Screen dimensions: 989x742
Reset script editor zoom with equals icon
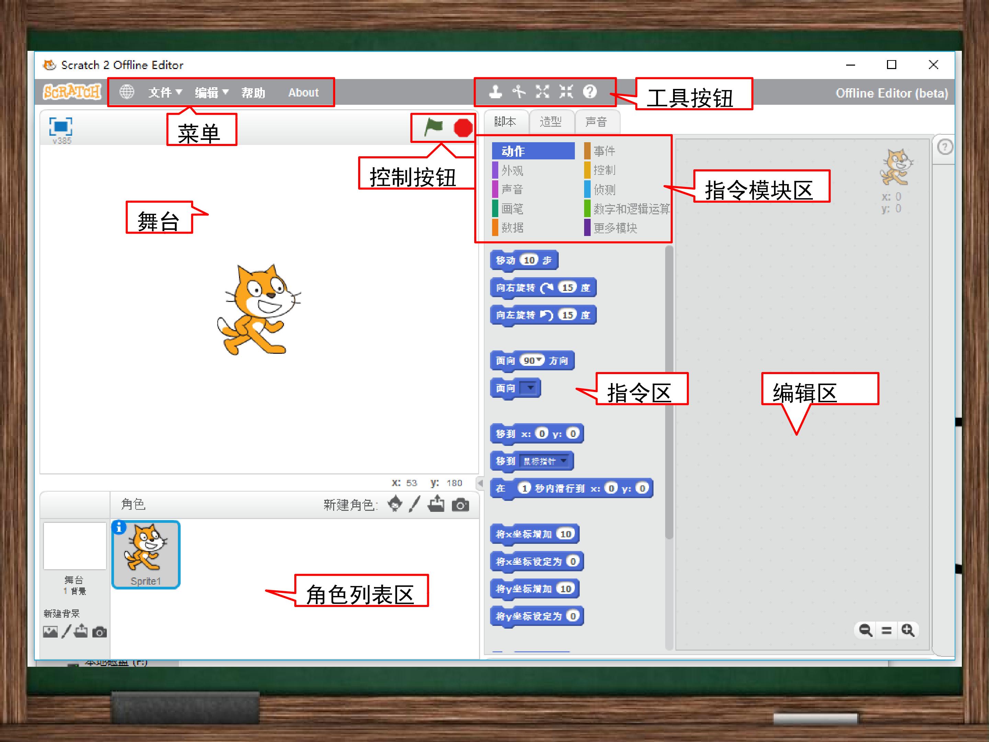[x=887, y=631]
